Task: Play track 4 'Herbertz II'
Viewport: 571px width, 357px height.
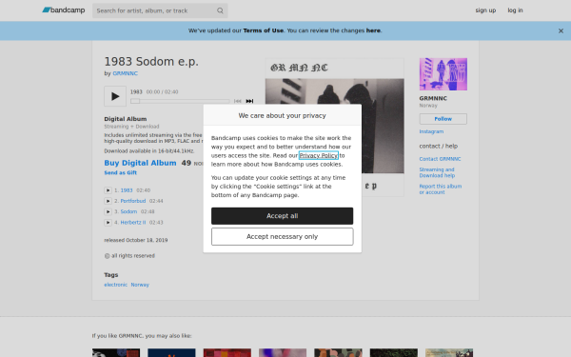Action: (x=108, y=222)
